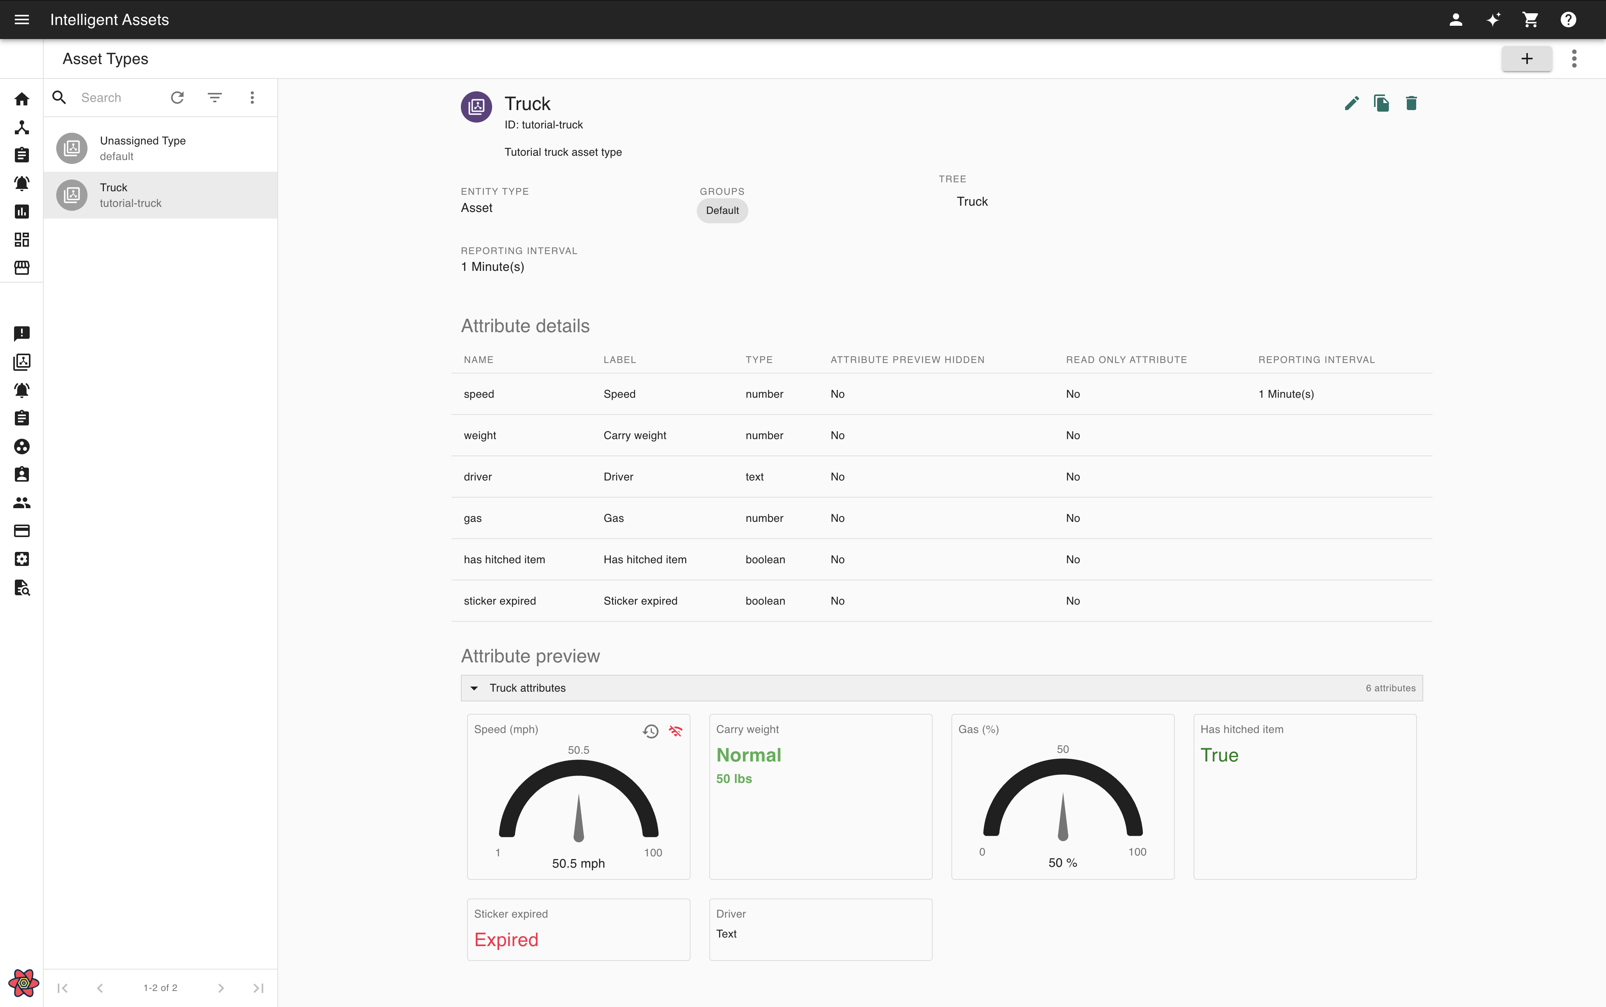This screenshot has width=1606, height=1007.
Task: Open the Asset Types page overflow menu
Action: coord(1574,59)
